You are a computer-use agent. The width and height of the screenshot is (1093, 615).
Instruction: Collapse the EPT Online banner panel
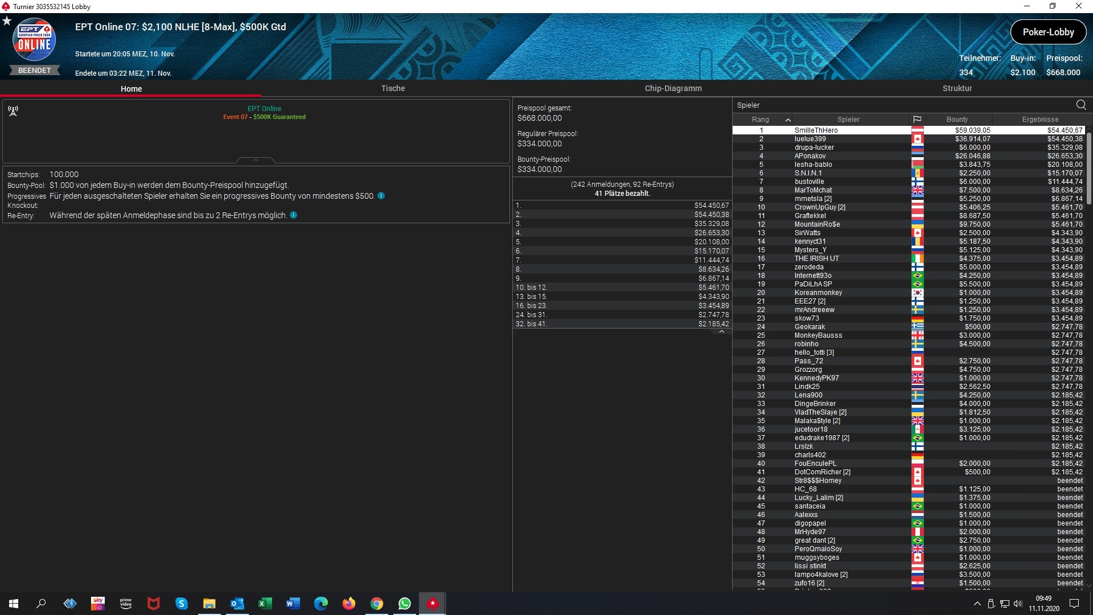coord(256,161)
